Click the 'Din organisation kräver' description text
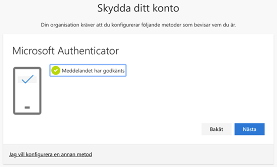Viewport: 277px width, 167px height. tap(138, 25)
